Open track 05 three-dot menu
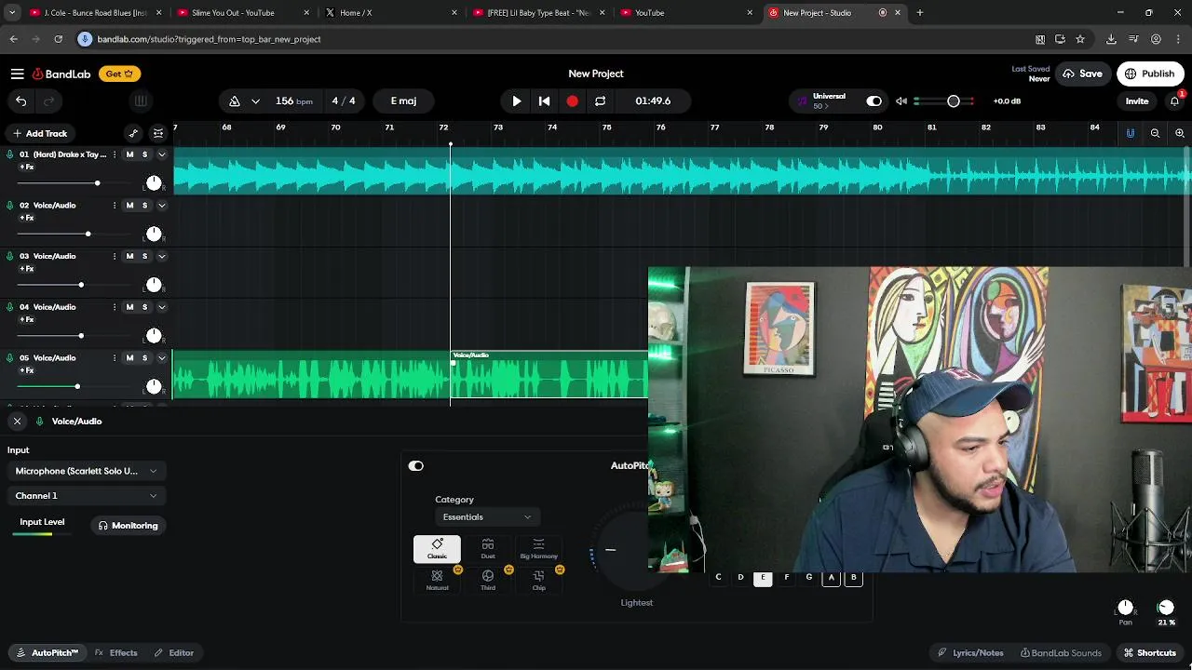 click(x=115, y=358)
